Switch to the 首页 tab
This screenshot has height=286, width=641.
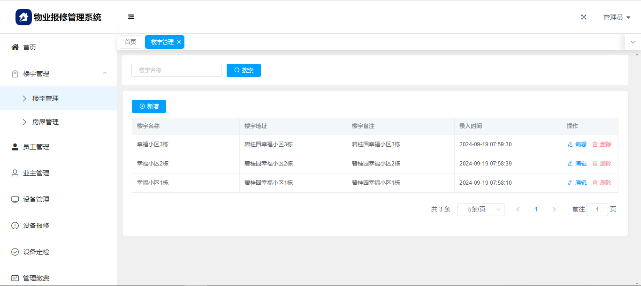(130, 42)
